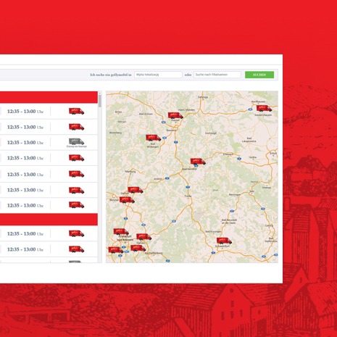This screenshot has width=337, height=337.
Task: Click Fulda city label on map
Action: click(x=188, y=196)
